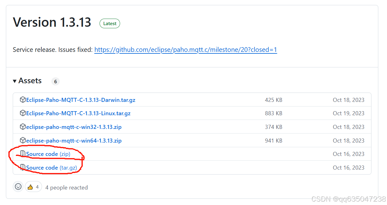Screen dimensions: 387x205
Task: Click the package icon beside Linux.tar.gz
Action: click(23, 113)
